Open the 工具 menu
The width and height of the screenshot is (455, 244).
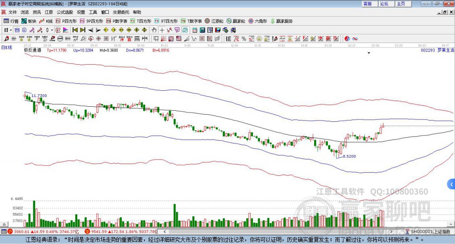click(93, 12)
